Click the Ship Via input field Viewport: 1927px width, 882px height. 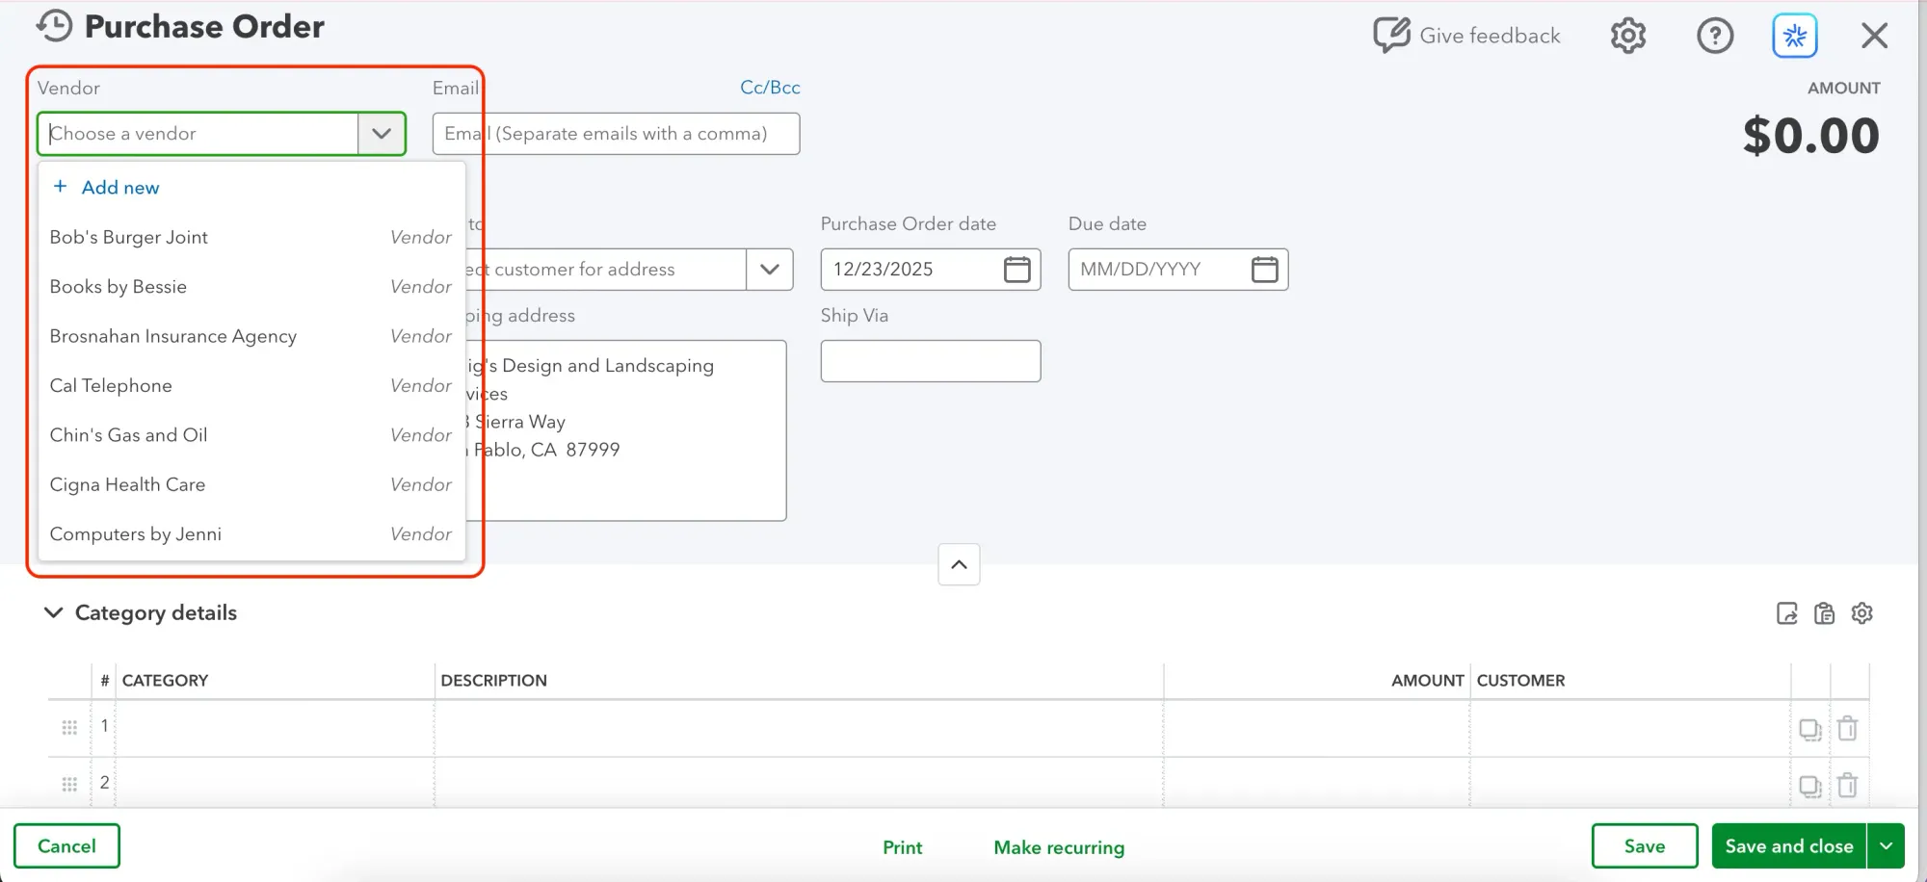tap(929, 360)
